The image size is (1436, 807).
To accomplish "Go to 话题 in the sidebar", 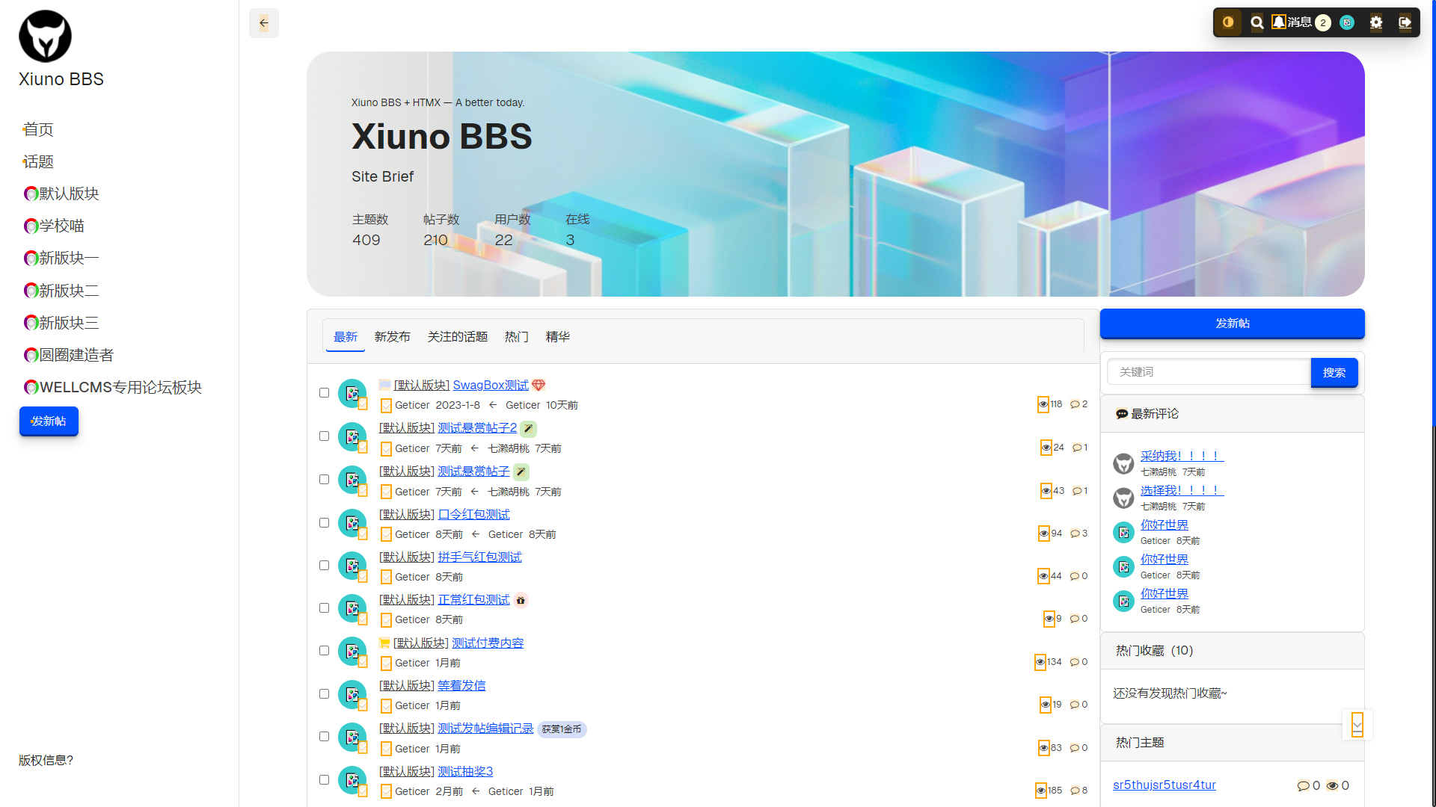I will click(x=38, y=161).
